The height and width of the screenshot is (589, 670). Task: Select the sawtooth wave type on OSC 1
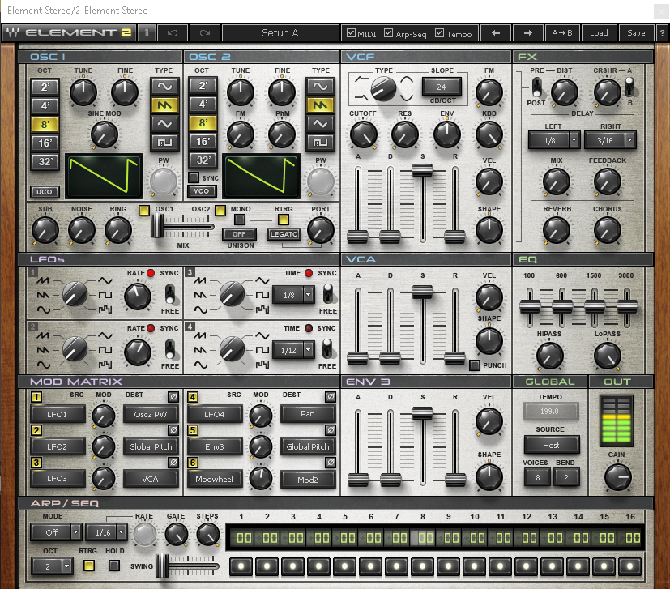coord(166,105)
